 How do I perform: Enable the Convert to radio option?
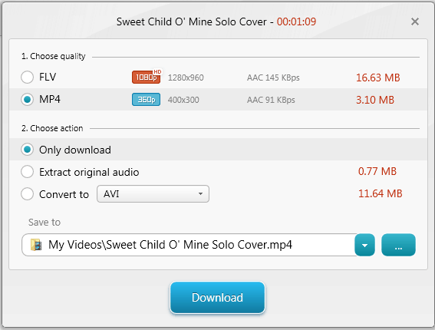click(27, 193)
